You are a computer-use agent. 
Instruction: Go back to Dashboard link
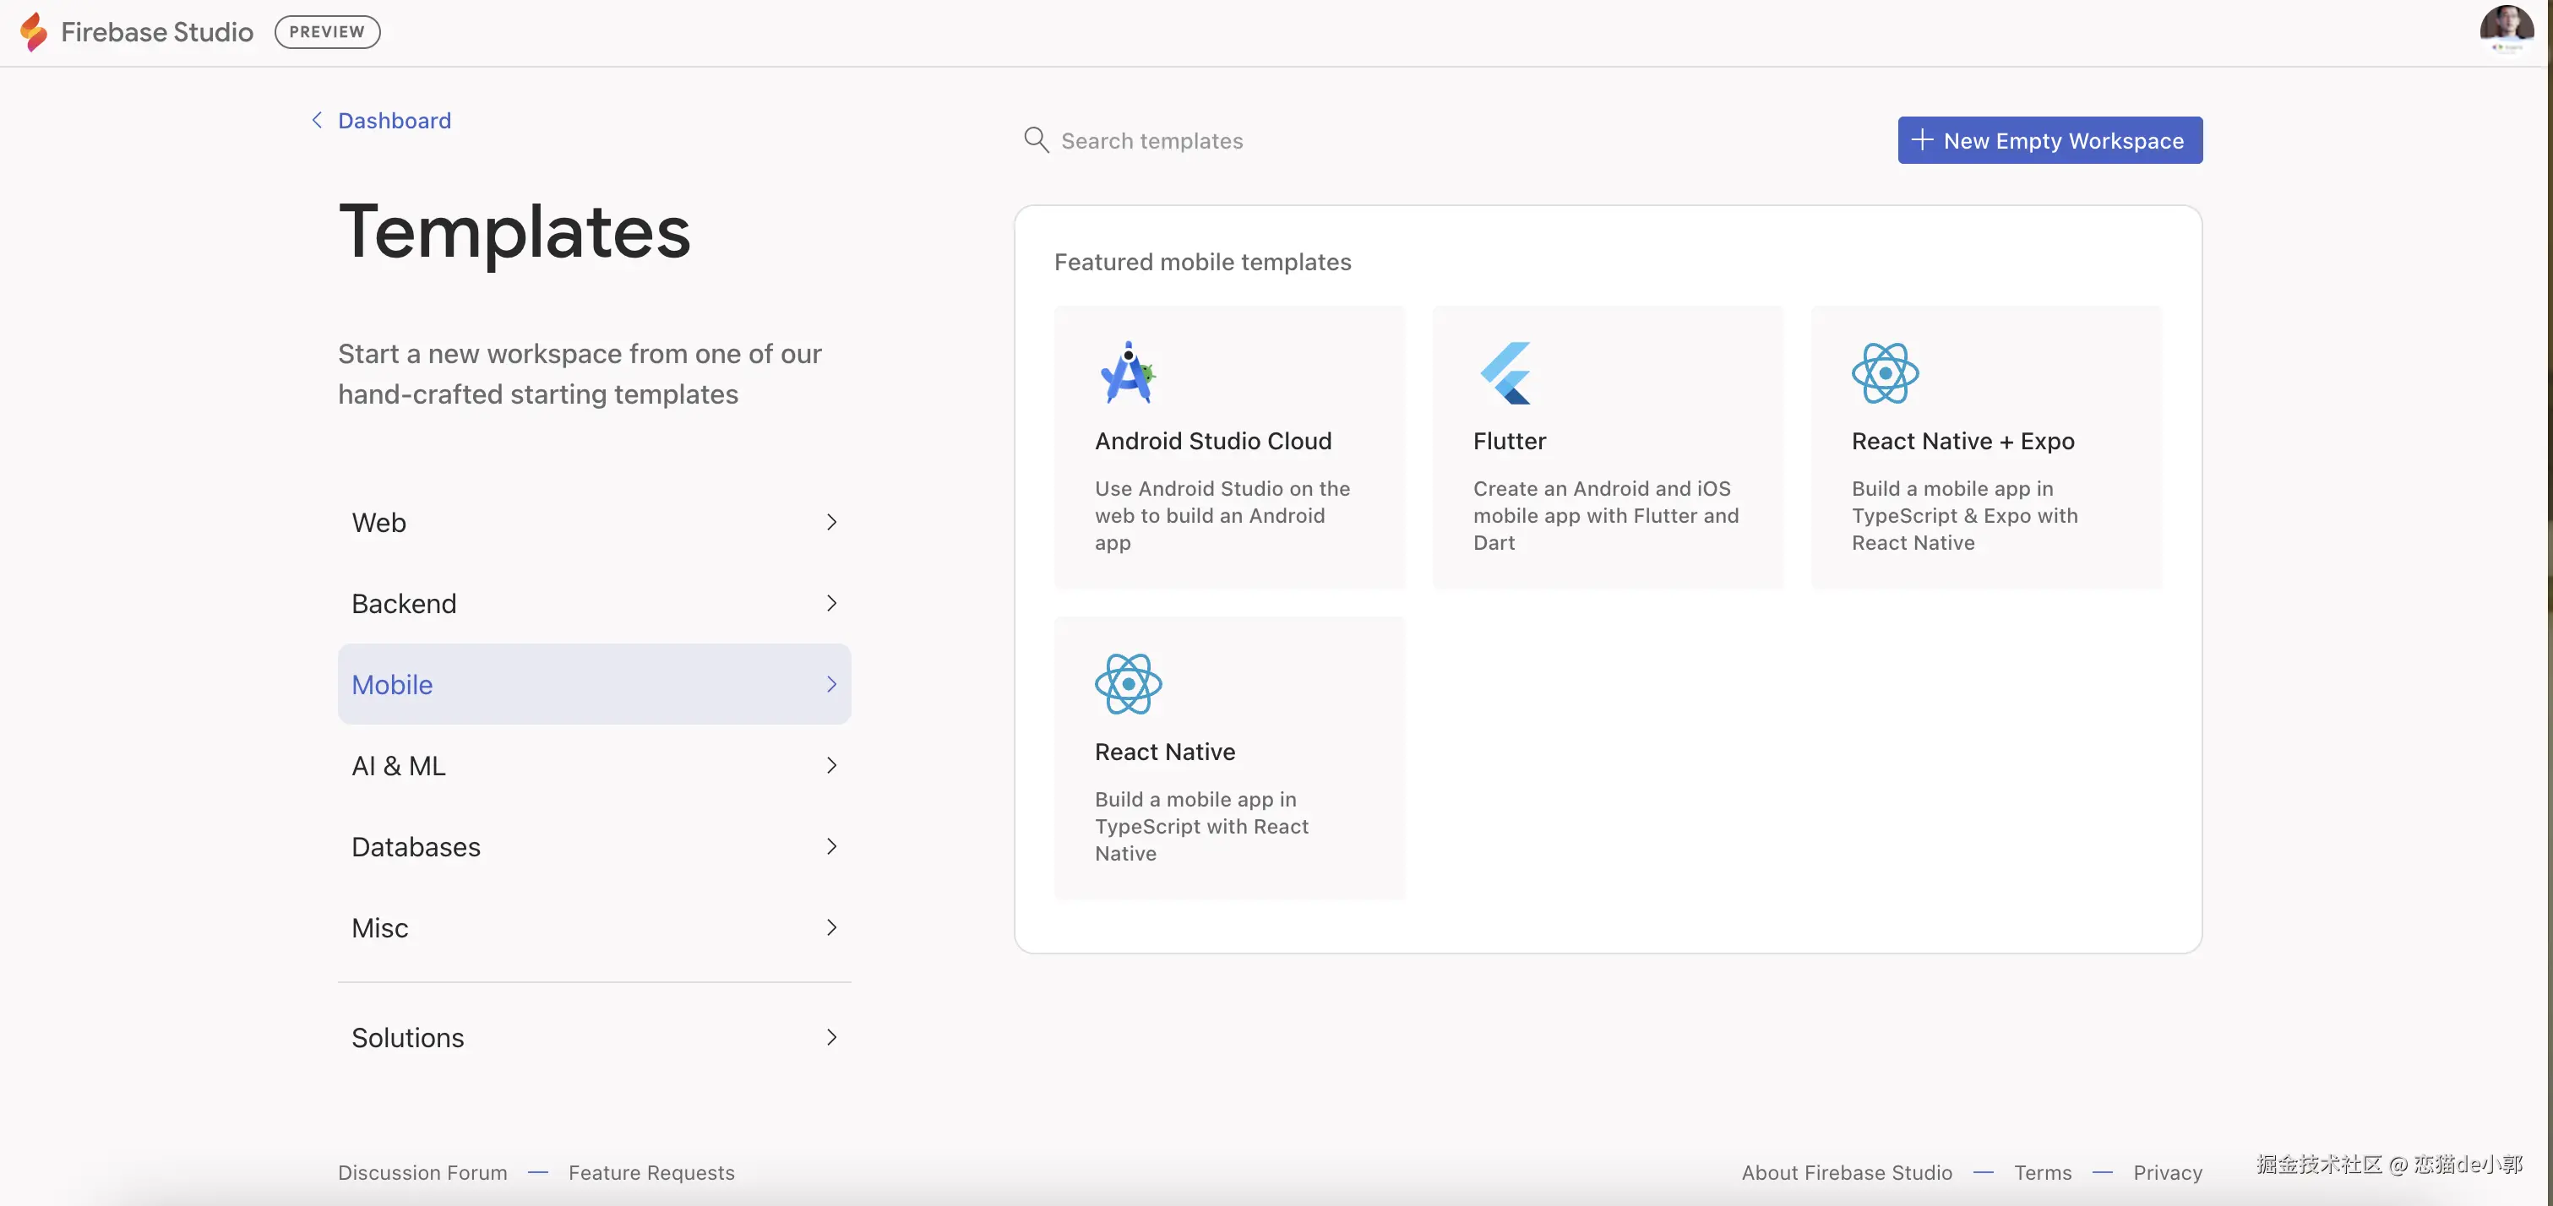(395, 120)
